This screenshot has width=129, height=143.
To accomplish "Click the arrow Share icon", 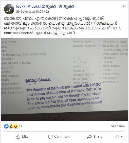I will coord(89,137).
